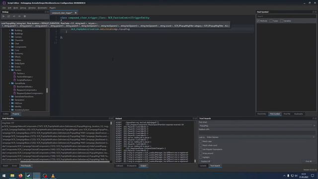Open VLC from the taskbar
318x179 pixels.
(53, 176)
